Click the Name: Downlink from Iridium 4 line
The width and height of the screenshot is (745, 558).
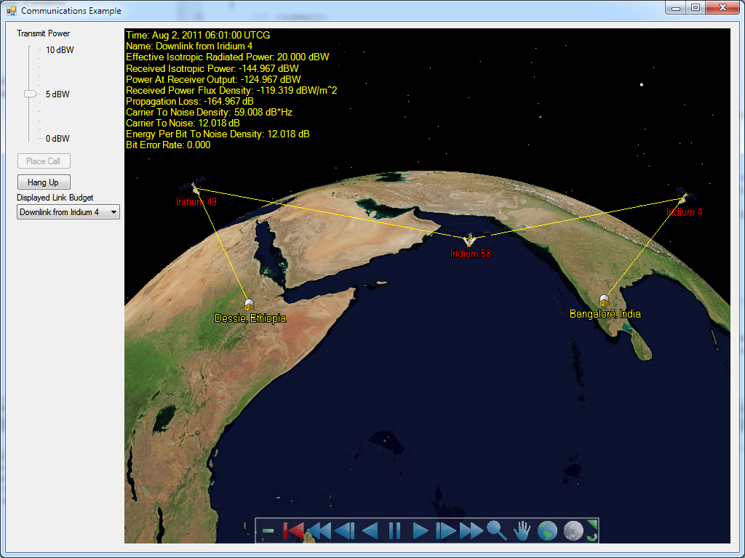[x=189, y=46]
